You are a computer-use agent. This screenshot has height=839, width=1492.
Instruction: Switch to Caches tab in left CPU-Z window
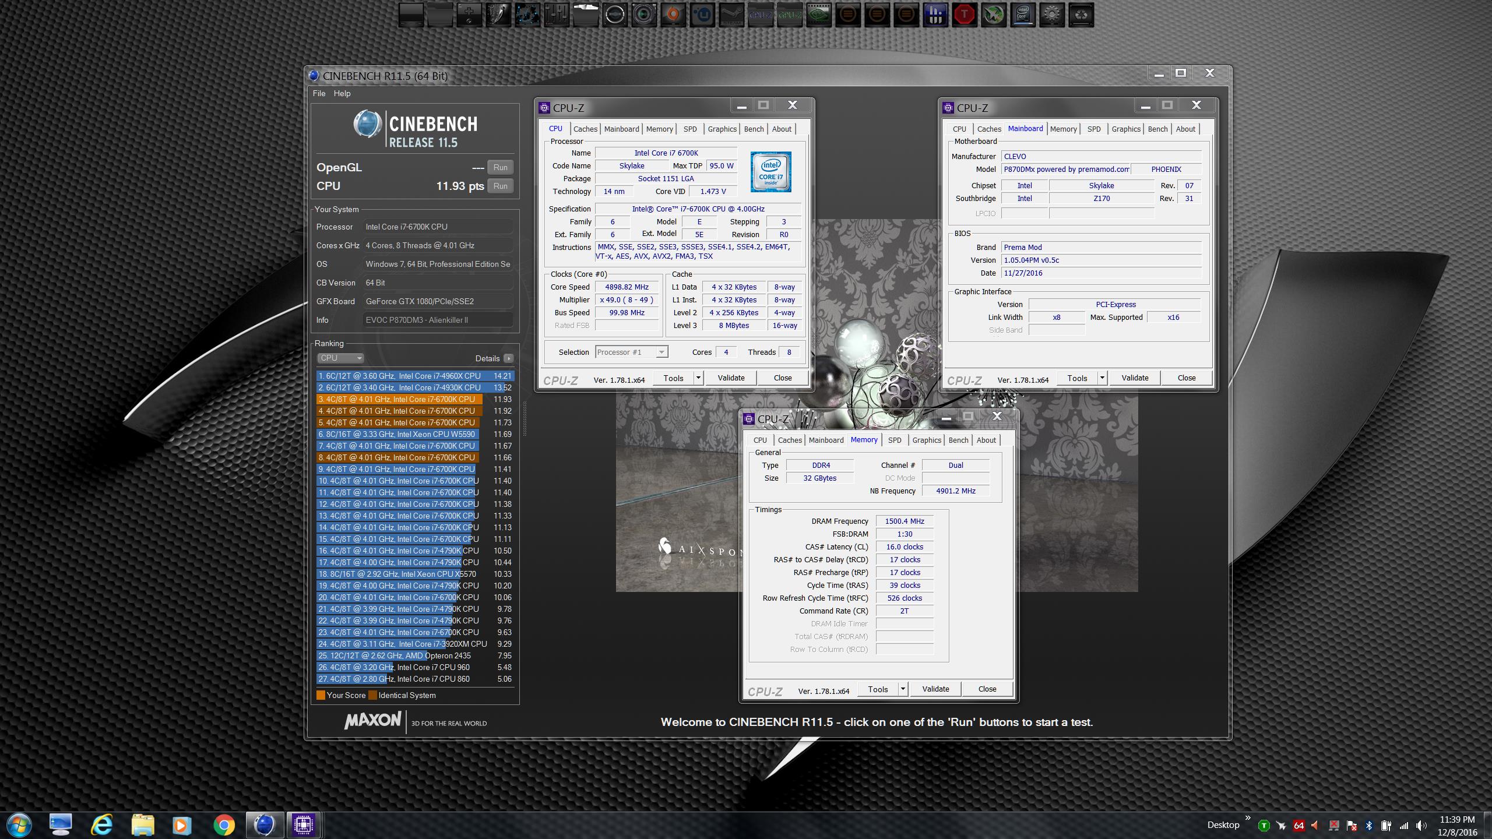pyautogui.click(x=585, y=129)
